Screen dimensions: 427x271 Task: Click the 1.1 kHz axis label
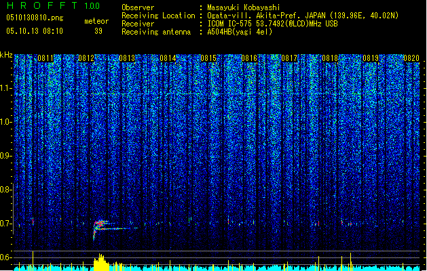(x=5, y=88)
